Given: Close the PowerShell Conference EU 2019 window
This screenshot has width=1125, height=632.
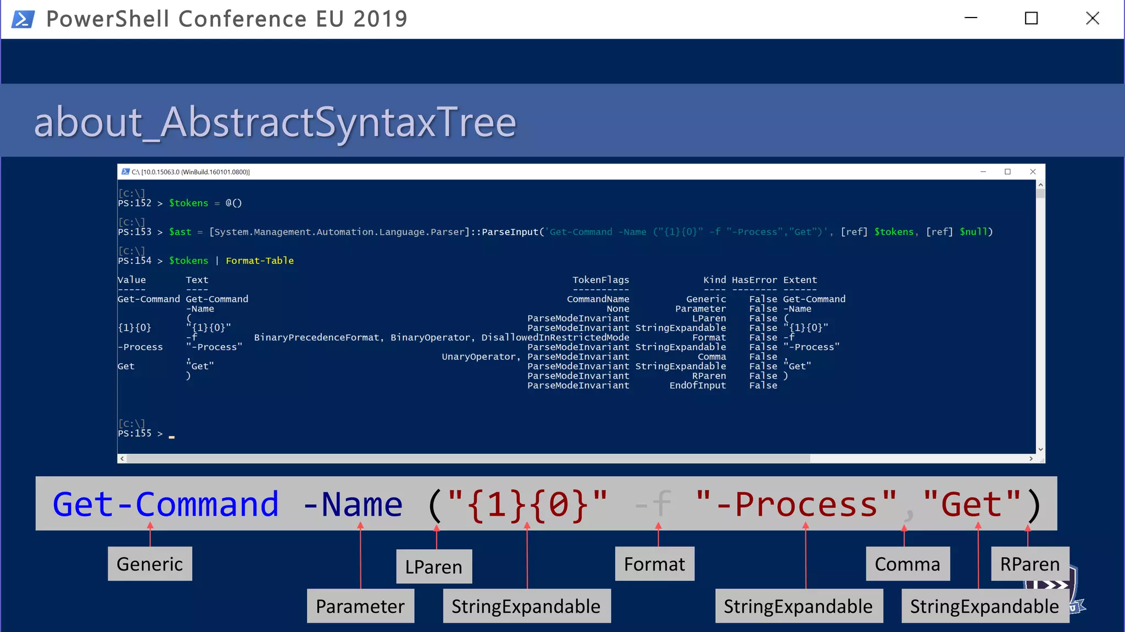Looking at the screenshot, I should 1093,19.
